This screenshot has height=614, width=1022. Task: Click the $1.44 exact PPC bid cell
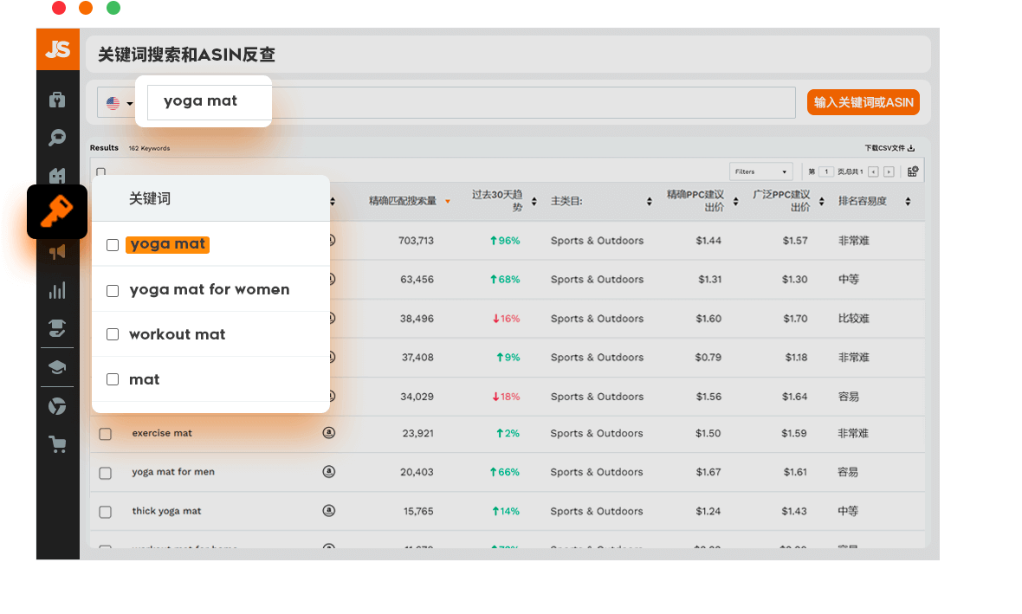coord(708,241)
